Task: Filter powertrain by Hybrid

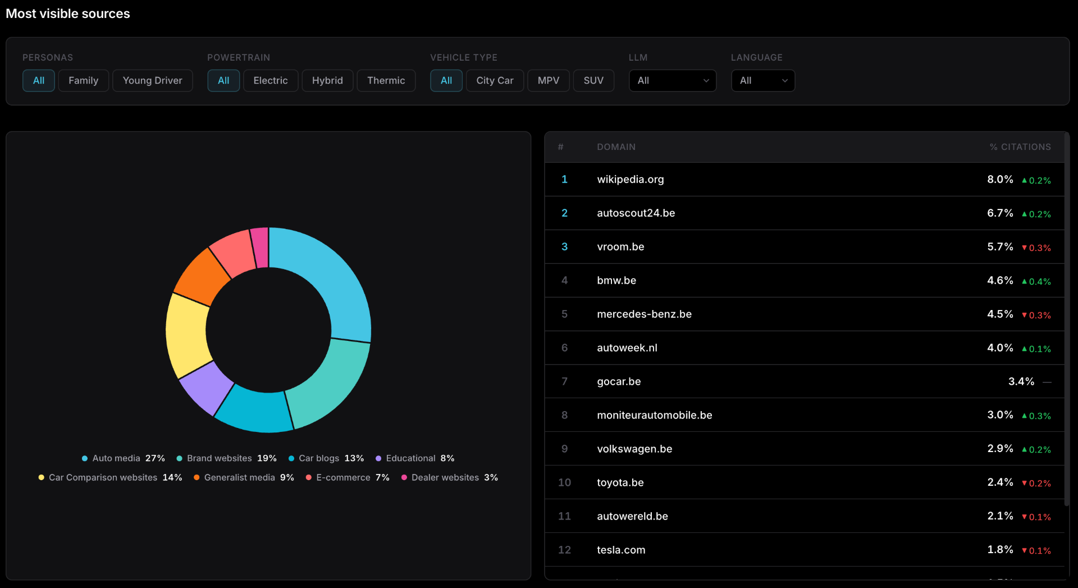Action: (x=327, y=80)
